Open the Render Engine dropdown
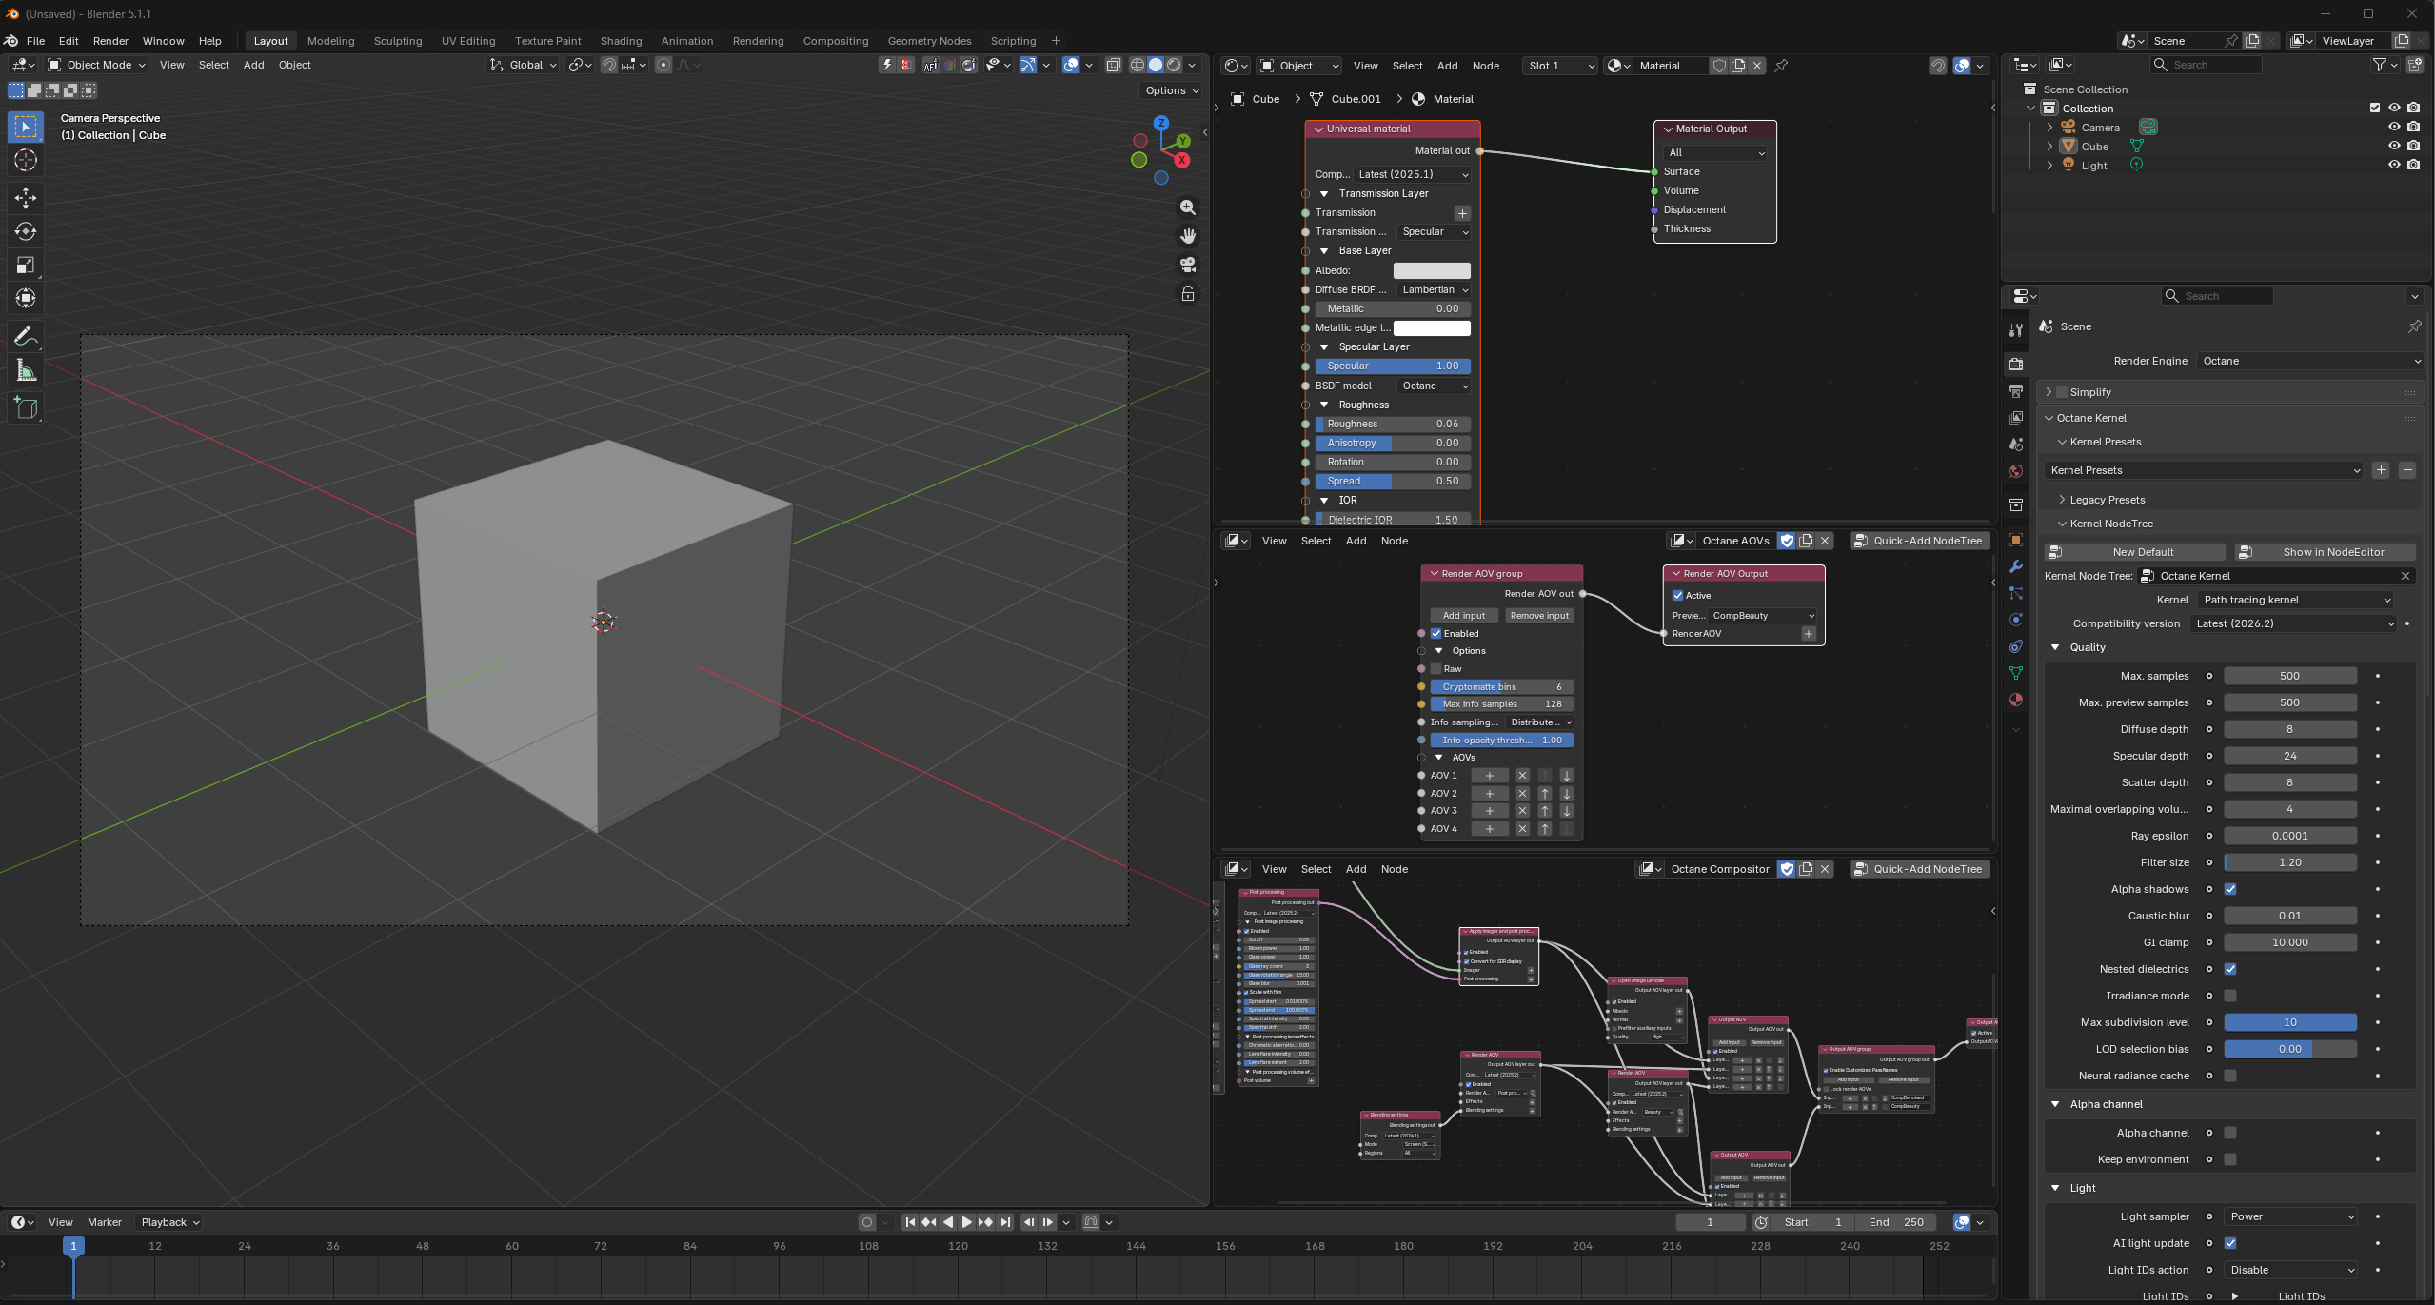Image resolution: width=2435 pixels, height=1305 pixels. point(2310,361)
